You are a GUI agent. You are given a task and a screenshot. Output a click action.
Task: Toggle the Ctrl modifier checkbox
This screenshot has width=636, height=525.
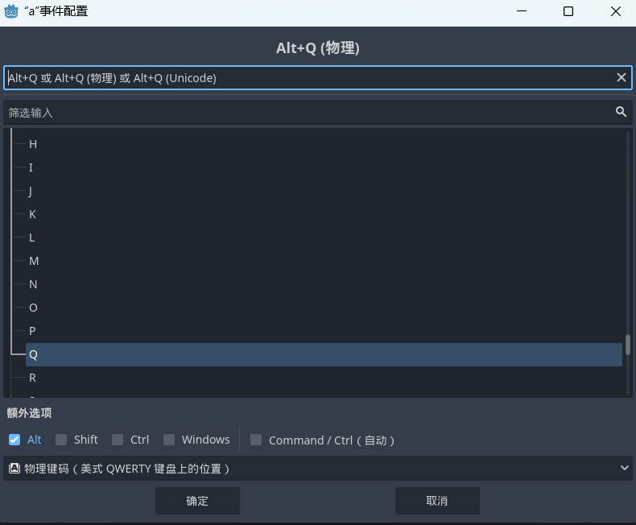tap(118, 440)
